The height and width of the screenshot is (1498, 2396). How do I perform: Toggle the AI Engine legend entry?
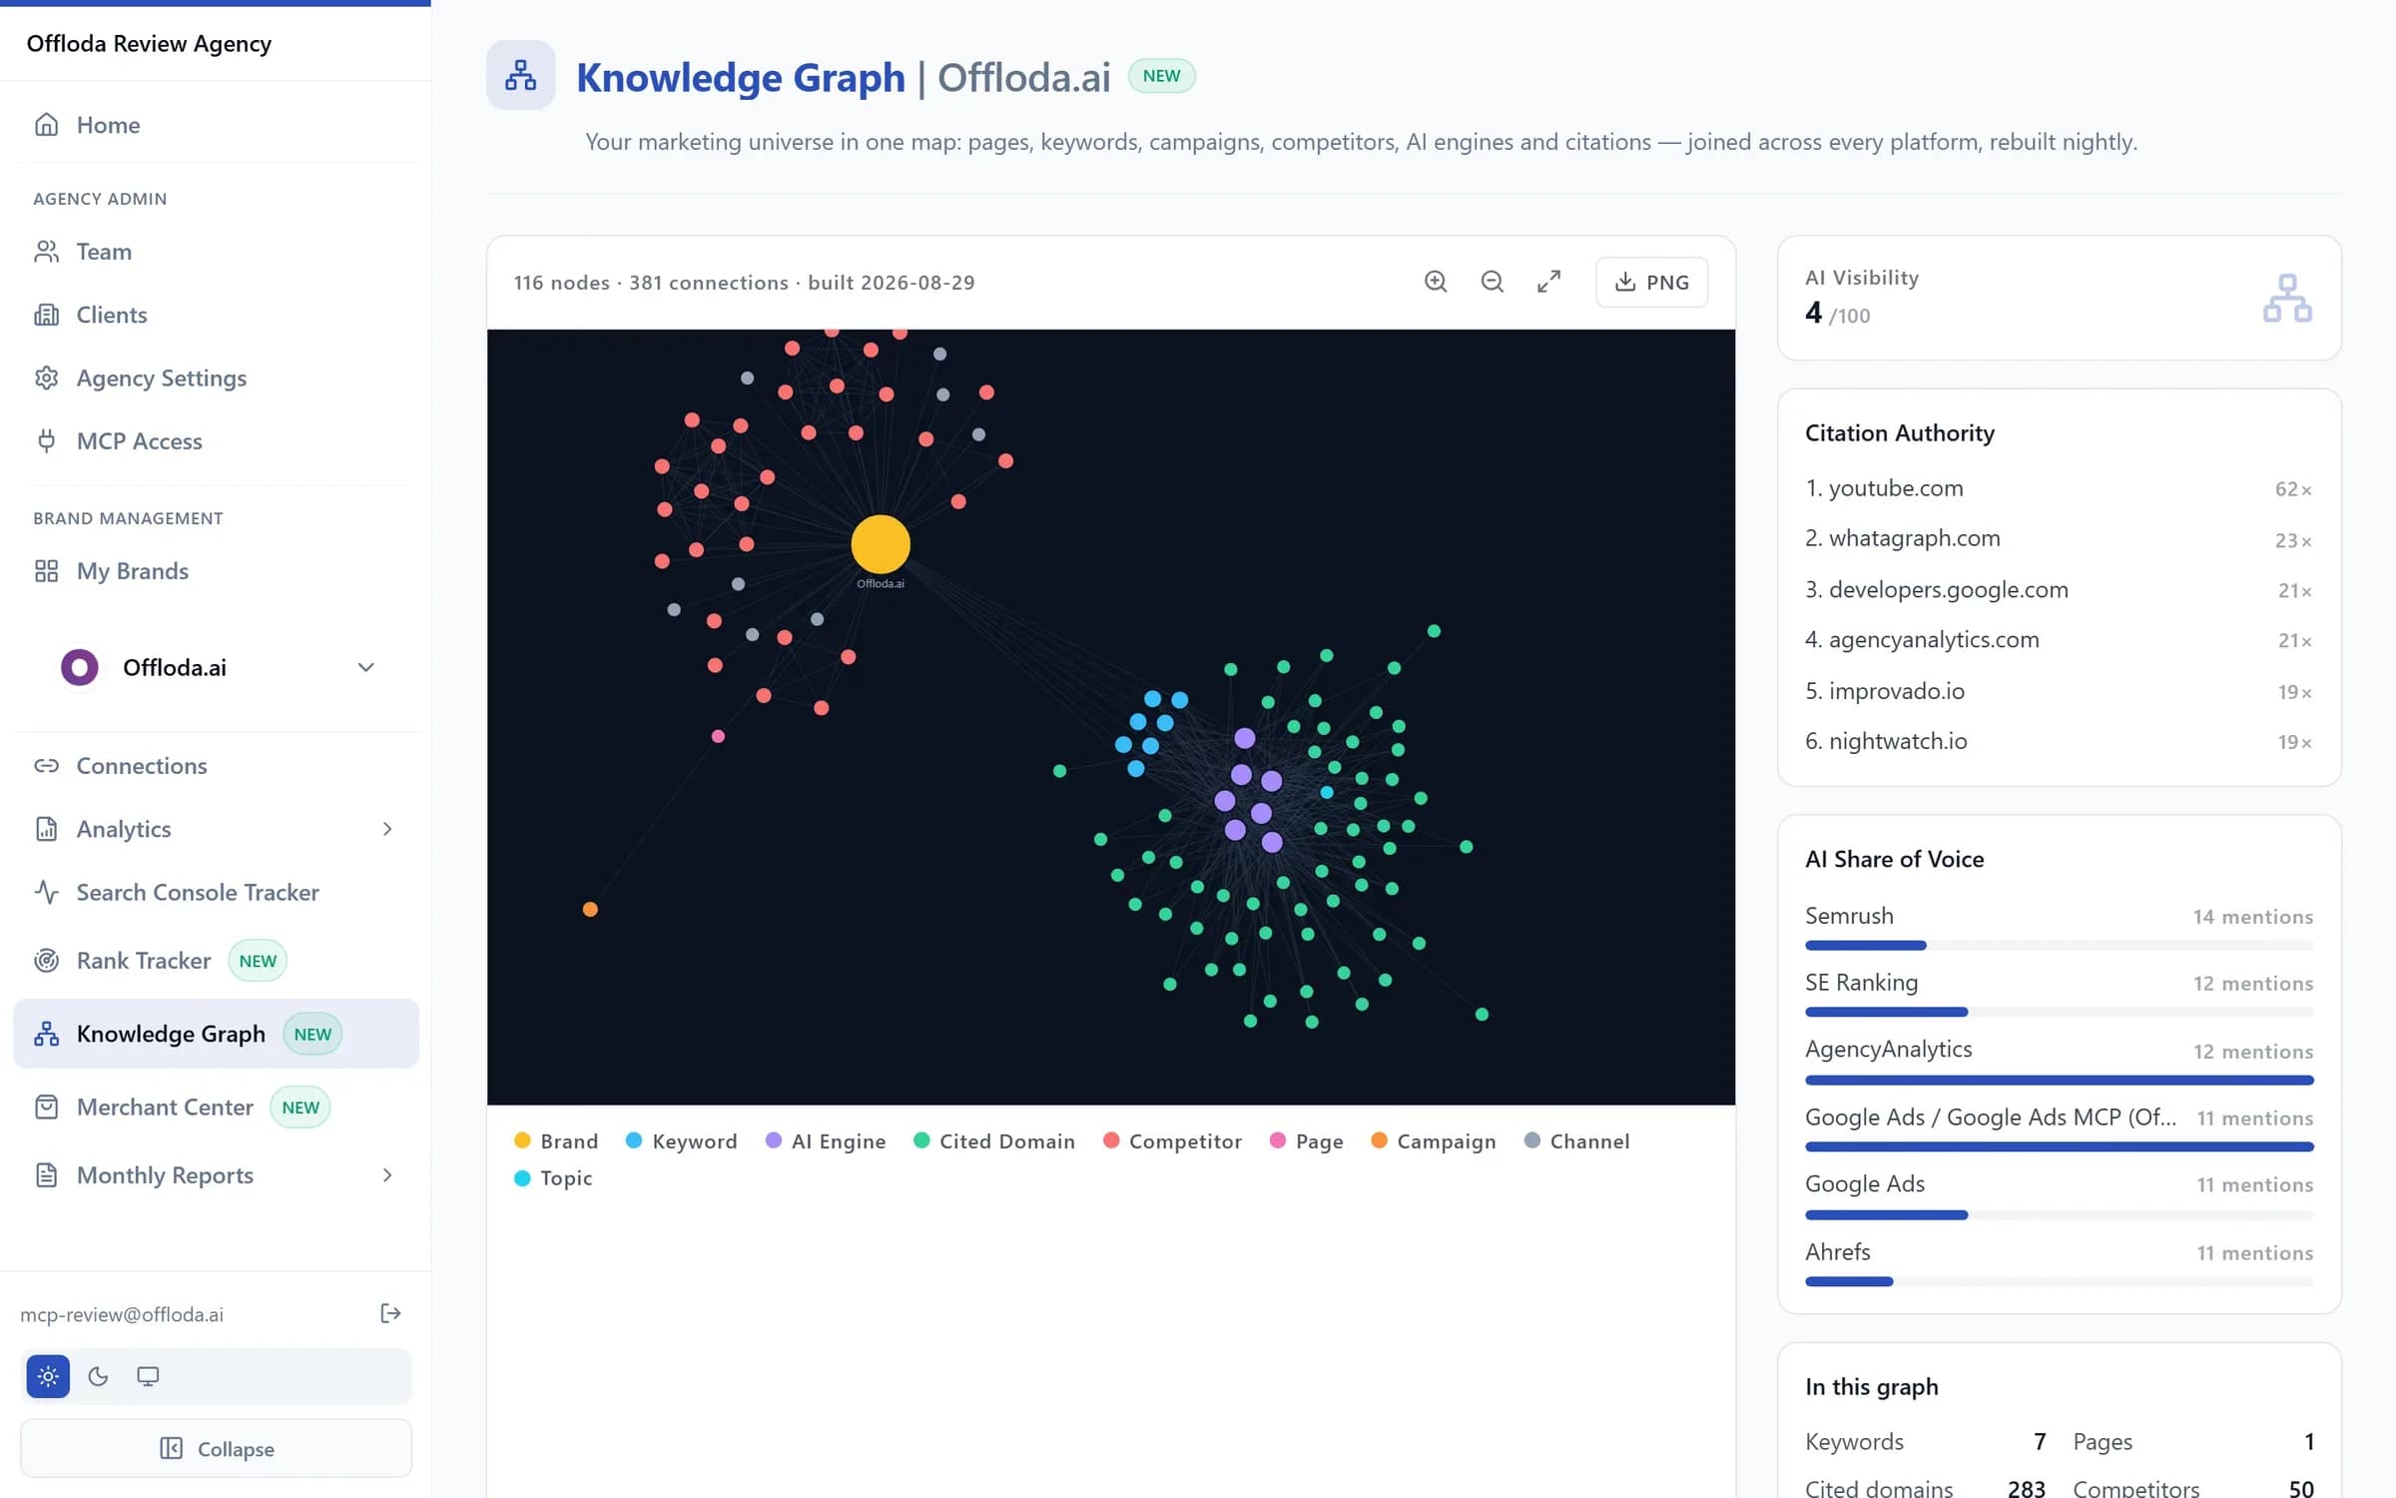coord(826,1140)
